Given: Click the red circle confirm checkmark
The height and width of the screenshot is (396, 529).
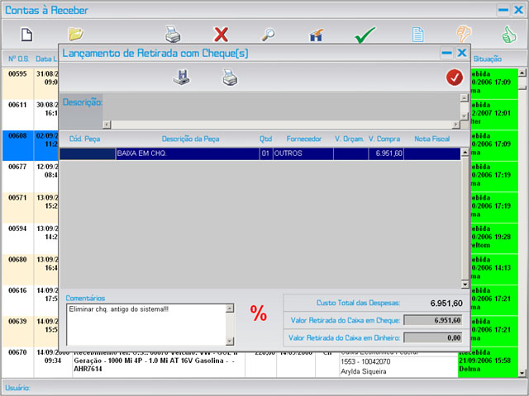Looking at the screenshot, I should (x=454, y=78).
